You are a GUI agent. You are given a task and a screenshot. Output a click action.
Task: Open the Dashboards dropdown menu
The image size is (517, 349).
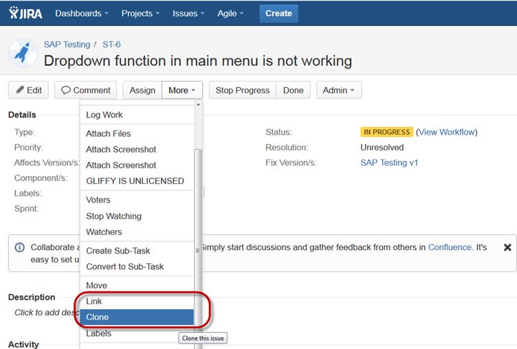pyautogui.click(x=82, y=13)
